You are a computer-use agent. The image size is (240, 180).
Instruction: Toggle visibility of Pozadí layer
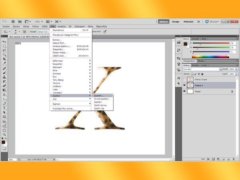(184, 91)
